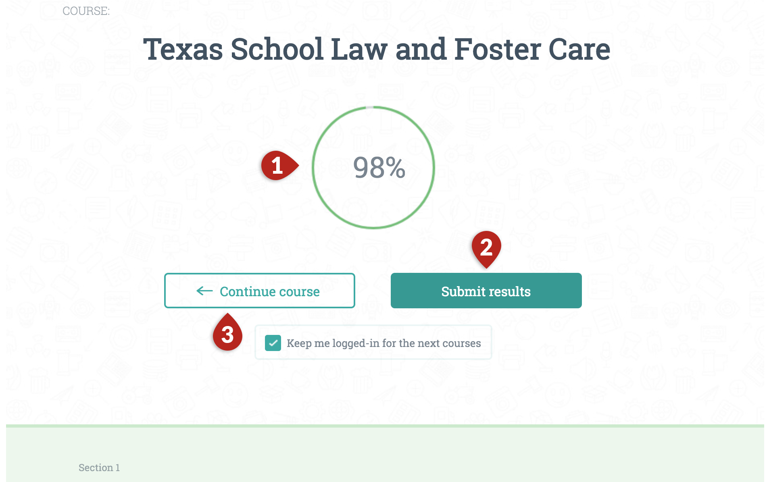Open Section 1 in the panel below
The width and height of the screenshot is (767, 482).
(99, 467)
